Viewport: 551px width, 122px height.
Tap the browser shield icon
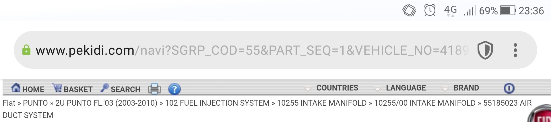click(485, 50)
